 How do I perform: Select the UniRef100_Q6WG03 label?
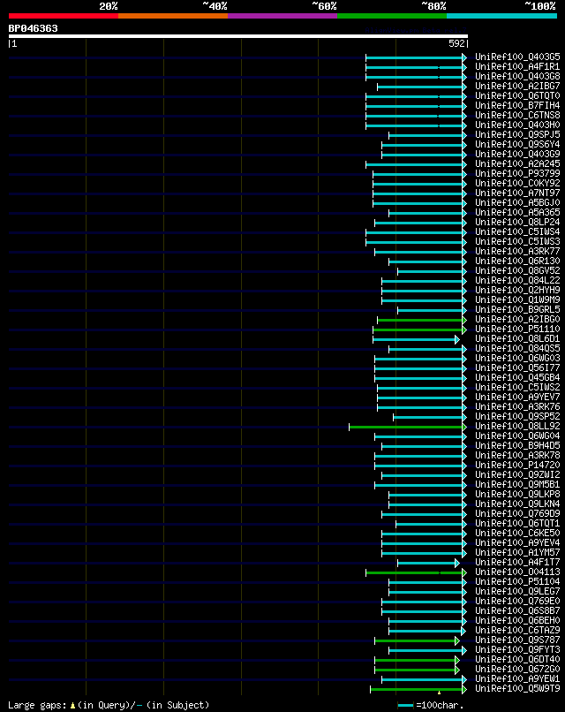tap(517, 359)
